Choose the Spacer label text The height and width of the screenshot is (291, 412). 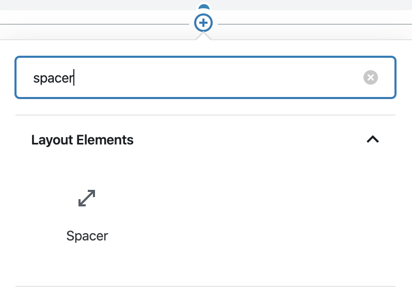click(87, 236)
